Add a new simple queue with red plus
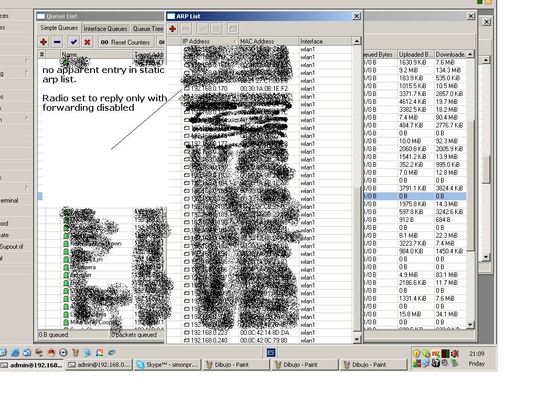The image size is (537, 403). tap(44, 43)
